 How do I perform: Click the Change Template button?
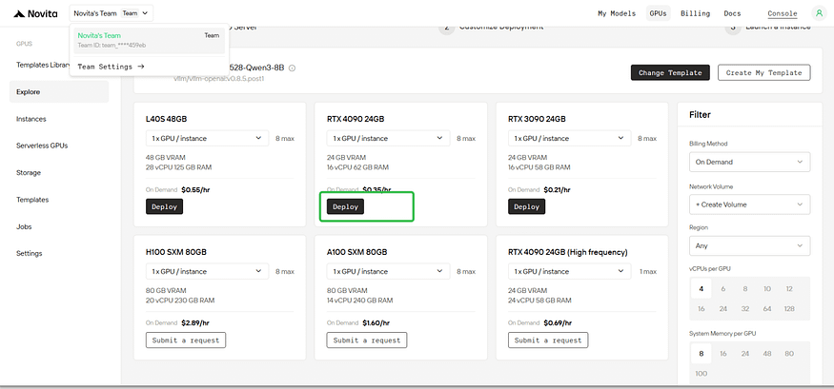[670, 72]
